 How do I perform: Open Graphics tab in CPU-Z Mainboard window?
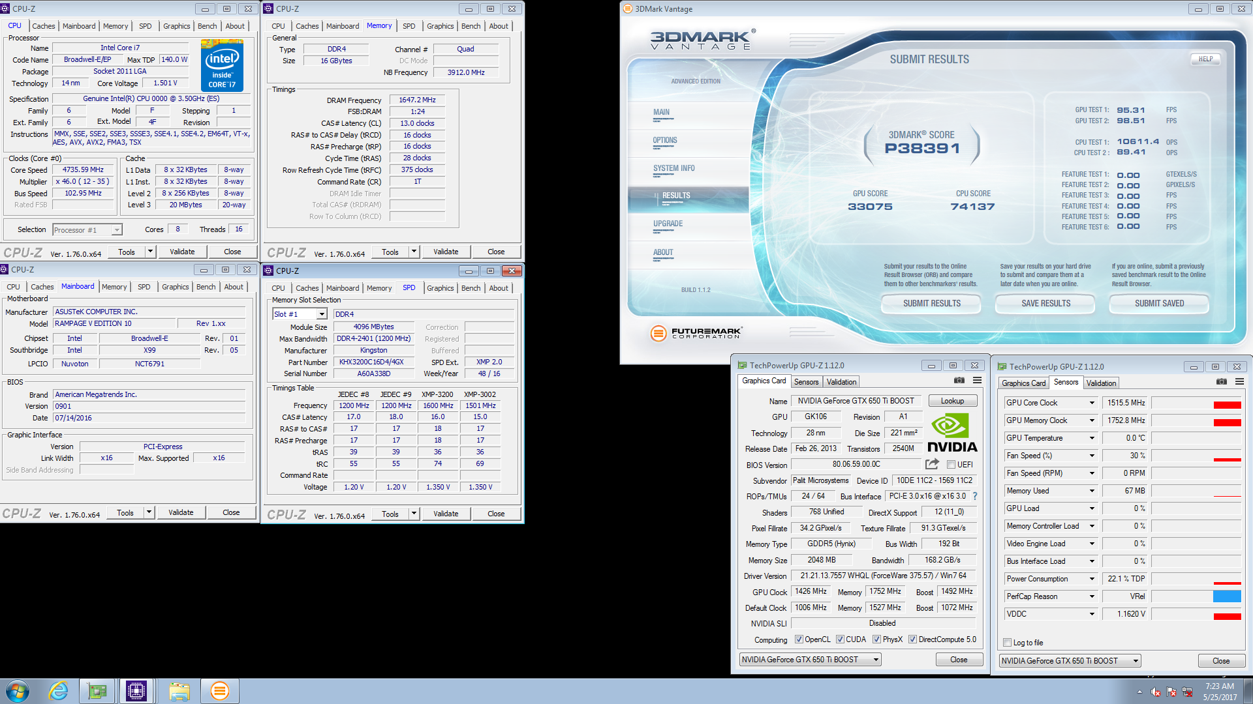(x=175, y=287)
